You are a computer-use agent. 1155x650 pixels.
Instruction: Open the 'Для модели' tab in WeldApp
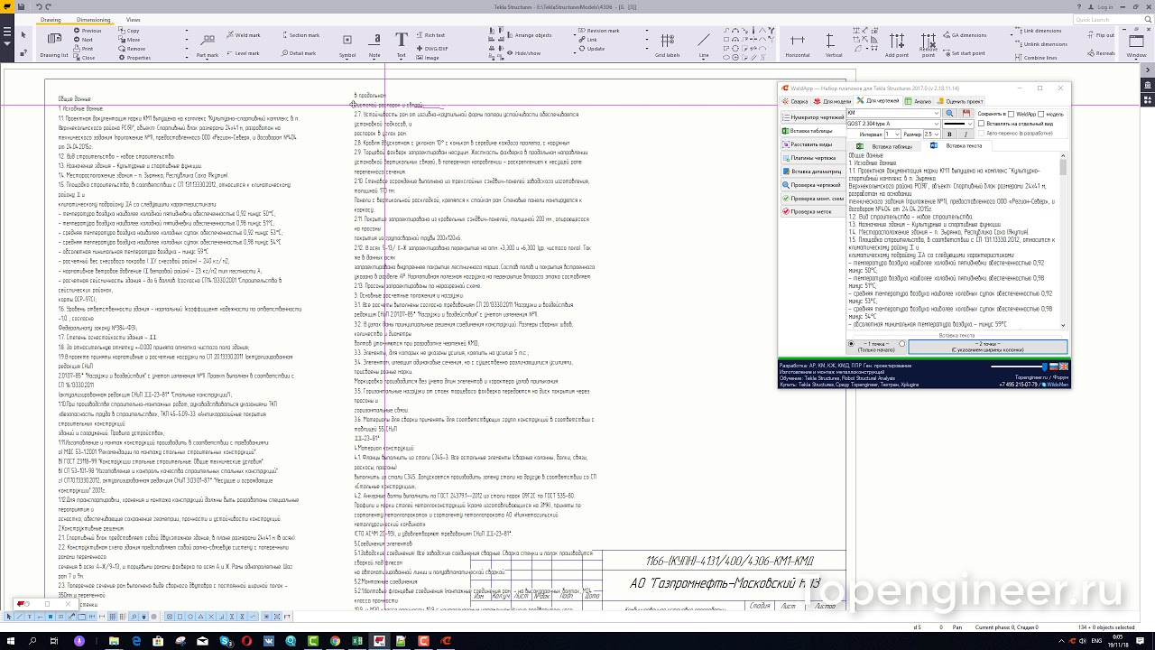(x=832, y=101)
